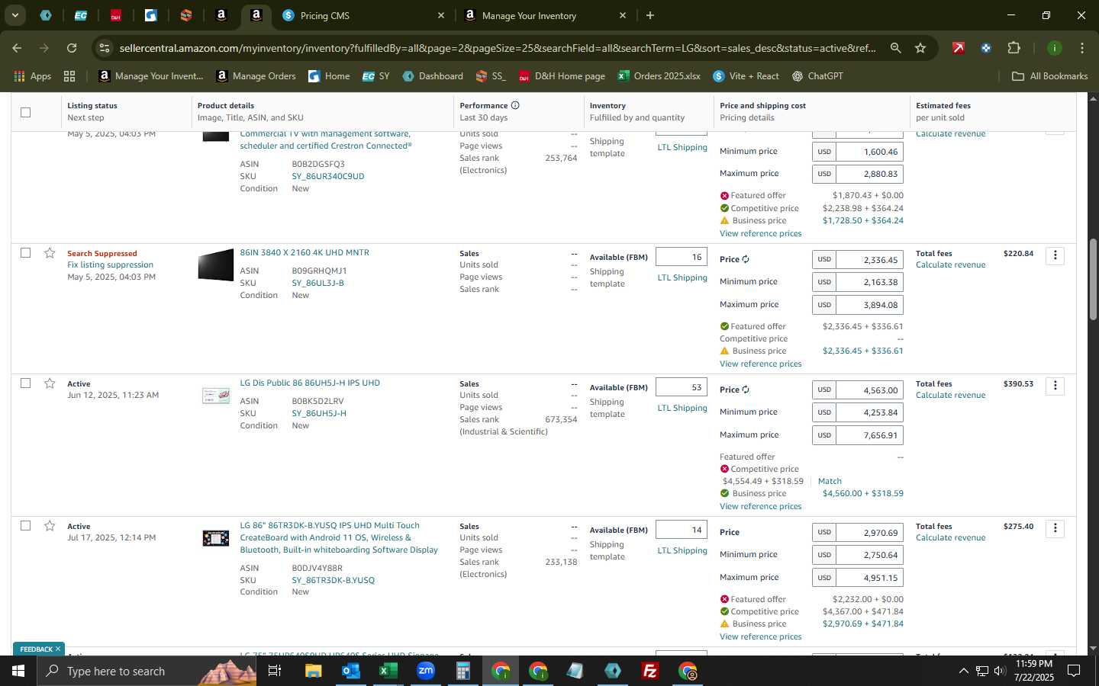Open the D&H Home page bookmark
The image size is (1099, 686).
point(562,76)
